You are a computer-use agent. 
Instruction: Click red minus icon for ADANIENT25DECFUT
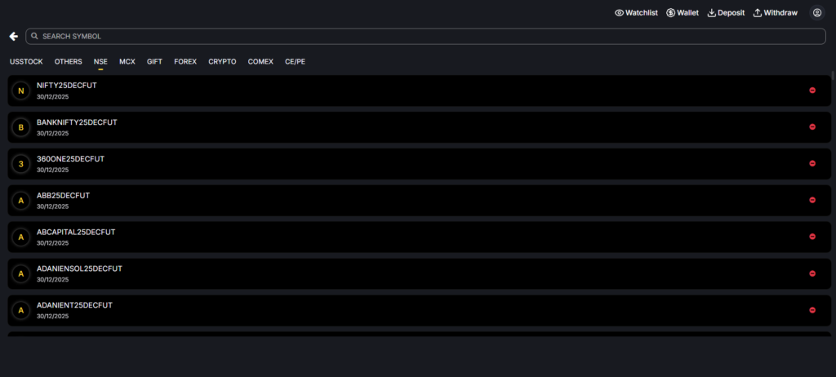point(812,310)
